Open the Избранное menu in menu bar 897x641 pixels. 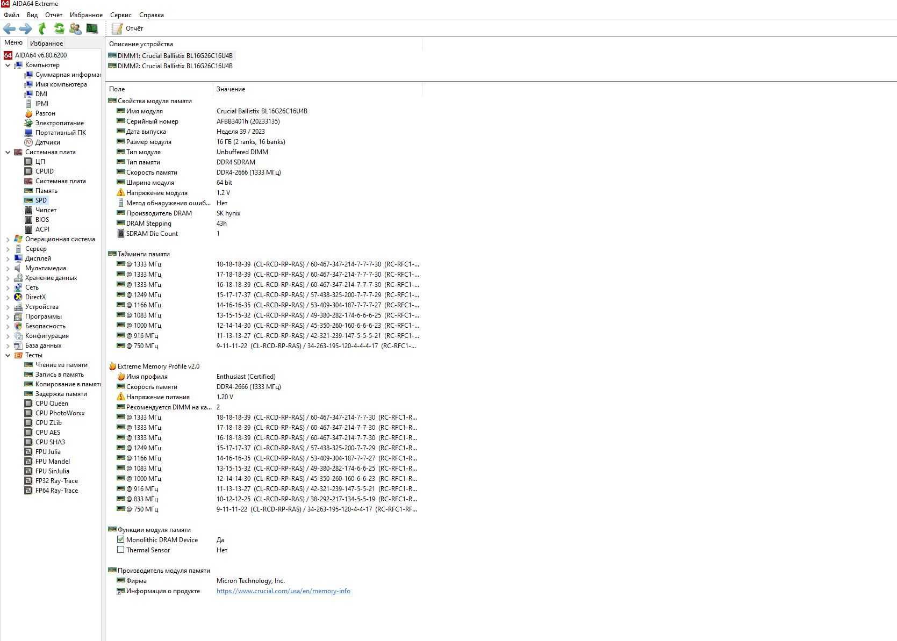[x=86, y=15]
